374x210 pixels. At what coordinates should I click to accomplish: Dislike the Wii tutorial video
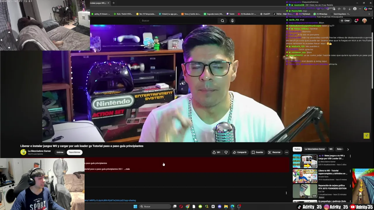[226, 152]
